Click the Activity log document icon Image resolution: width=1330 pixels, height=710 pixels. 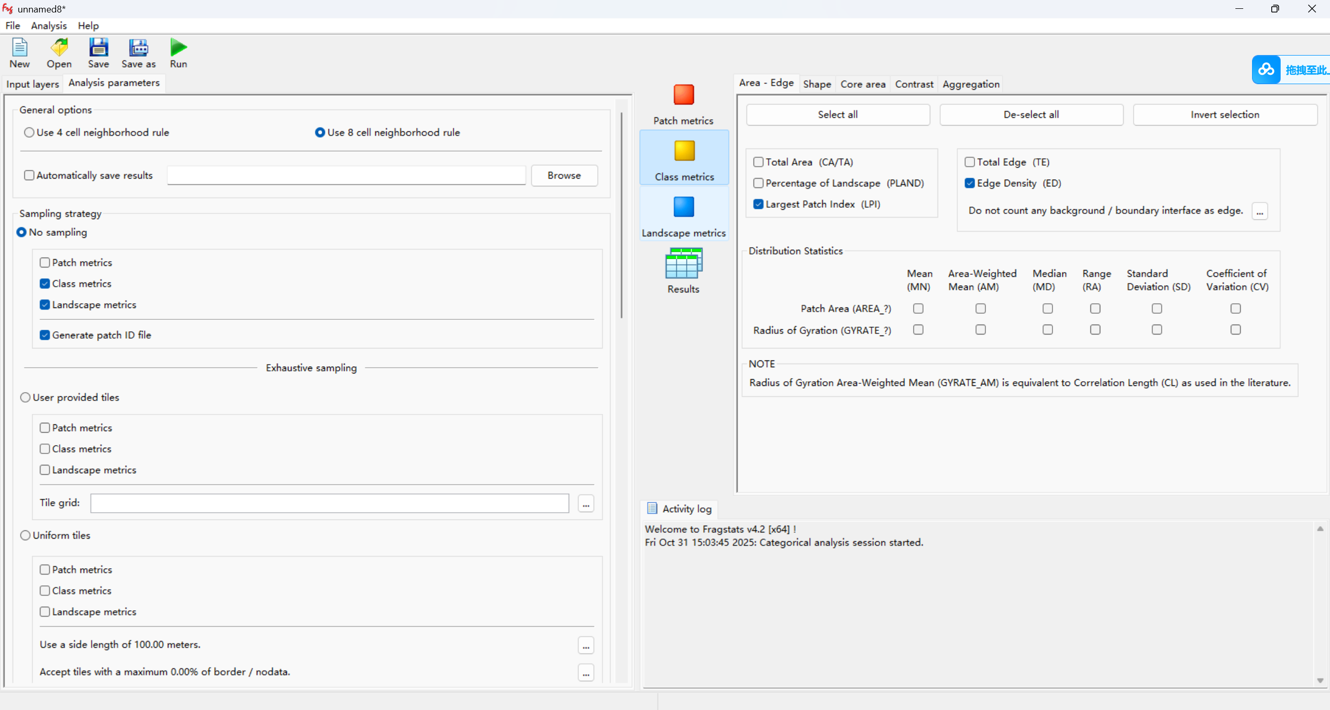point(652,508)
